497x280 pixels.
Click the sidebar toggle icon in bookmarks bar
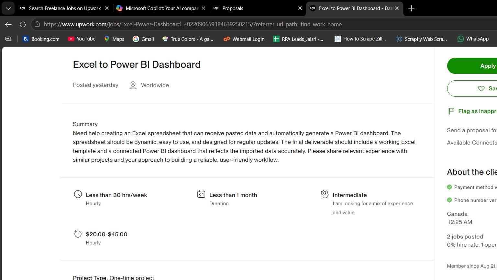pos(8,39)
